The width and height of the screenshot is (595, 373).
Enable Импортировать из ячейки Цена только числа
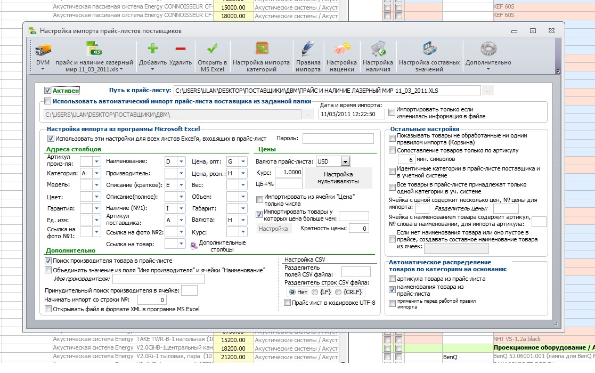coord(259,200)
